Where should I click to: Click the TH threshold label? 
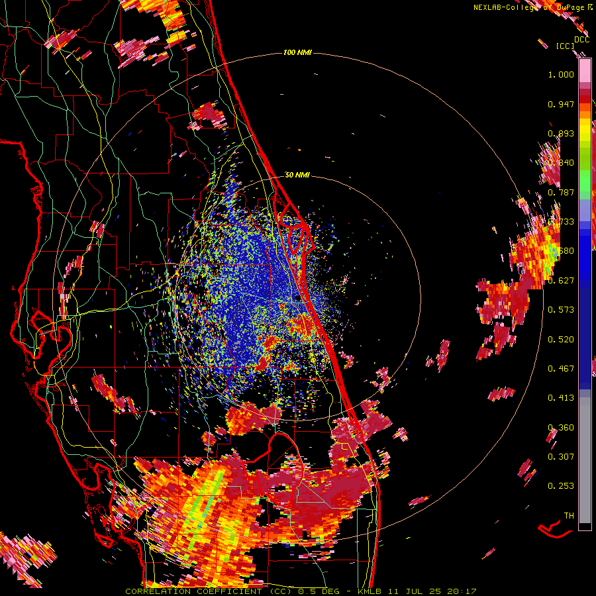click(569, 516)
